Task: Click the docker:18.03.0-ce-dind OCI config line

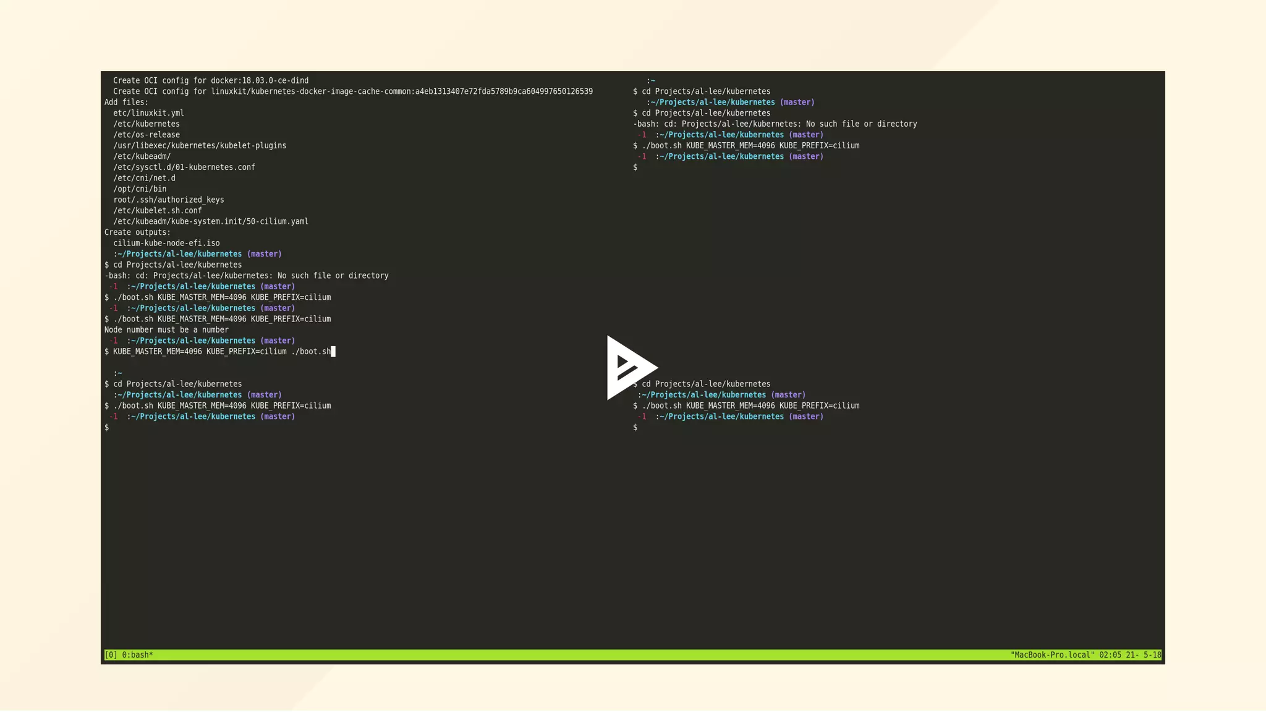Action: click(210, 81)
